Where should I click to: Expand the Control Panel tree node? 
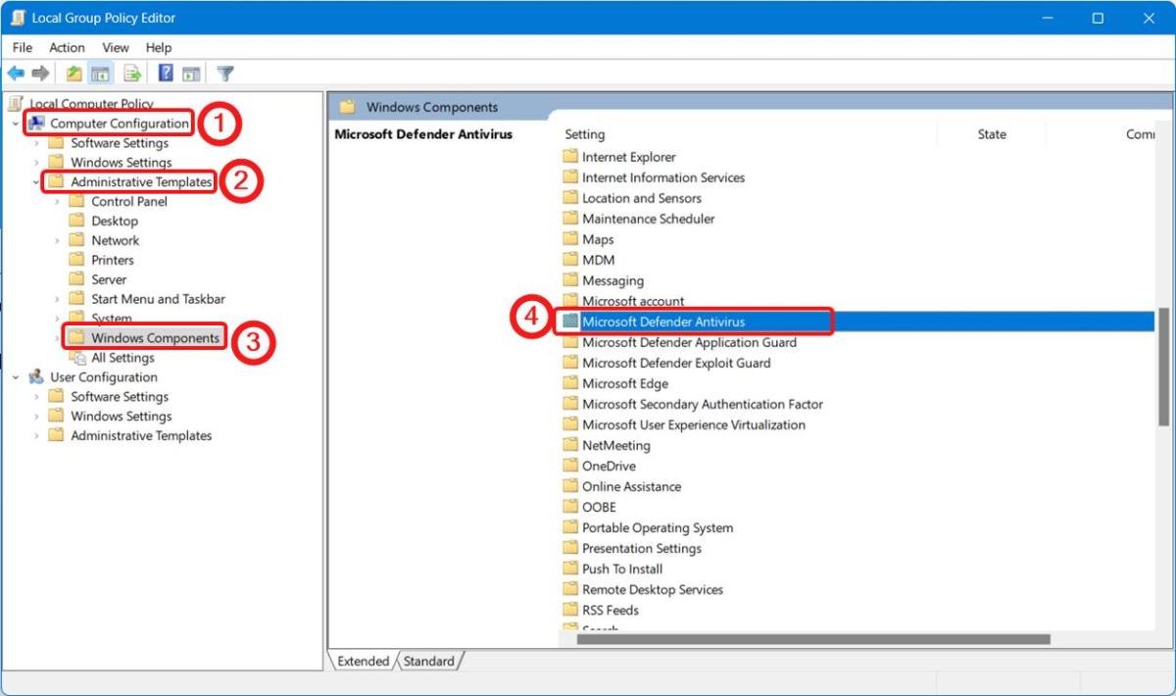click(58, 201)
